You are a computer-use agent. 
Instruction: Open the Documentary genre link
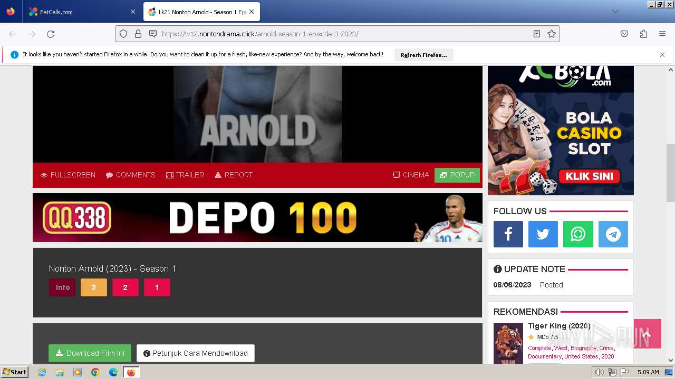[x=545, y=356]
